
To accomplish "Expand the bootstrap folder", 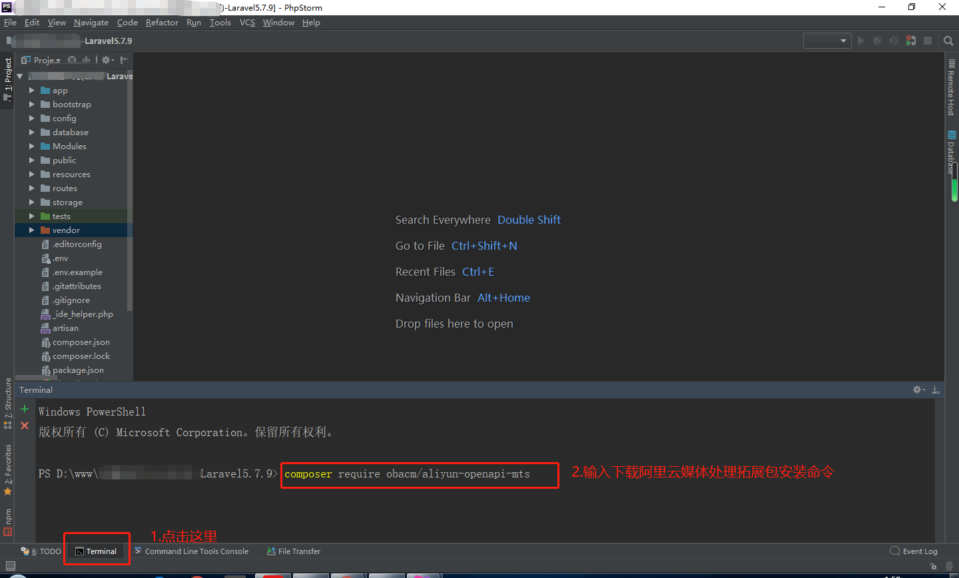I will 31,105.
